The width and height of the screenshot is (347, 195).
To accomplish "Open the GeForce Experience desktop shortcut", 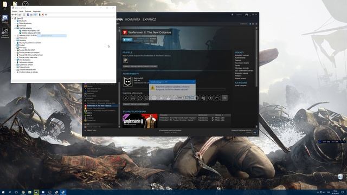I will click(x=5, y=32).
